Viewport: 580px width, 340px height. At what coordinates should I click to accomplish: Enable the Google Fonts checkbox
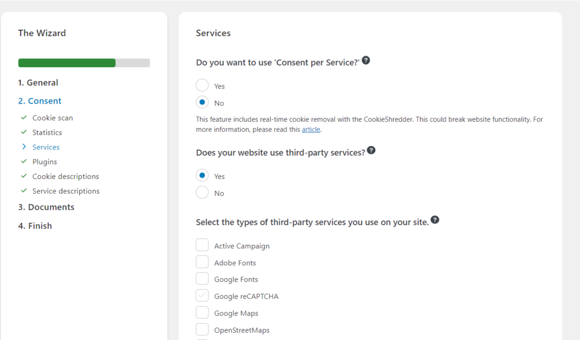(202, 279)
